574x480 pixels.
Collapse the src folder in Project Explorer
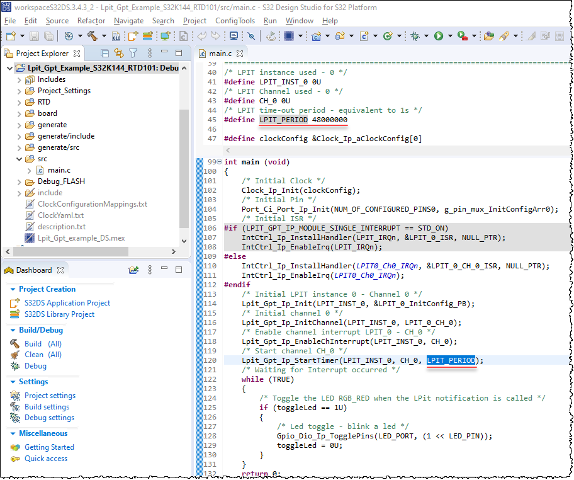coord(19,159)
